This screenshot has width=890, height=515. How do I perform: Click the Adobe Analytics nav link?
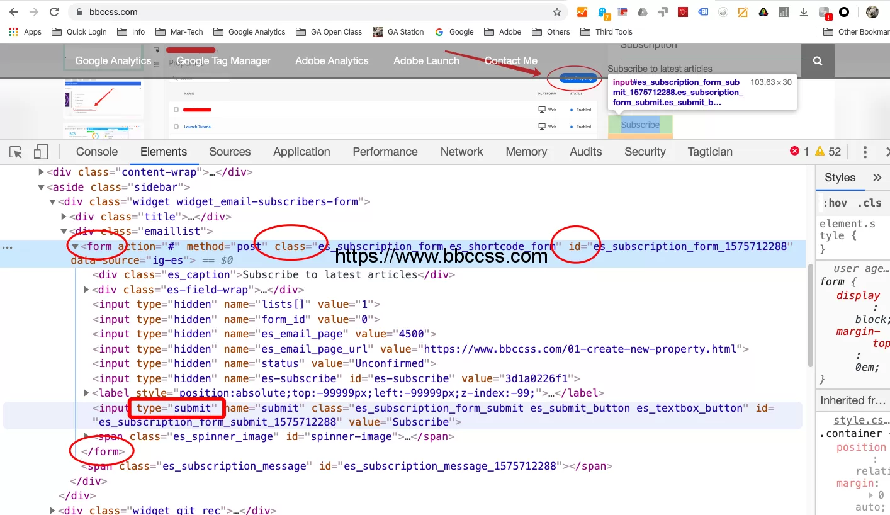point(332,61)
